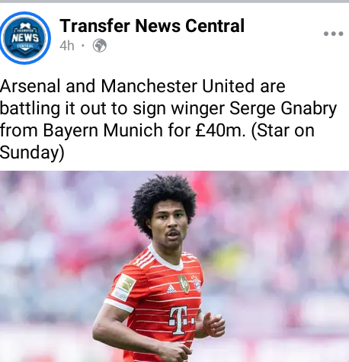Select the name Serge Gnabry in caption

pos(283,108)
